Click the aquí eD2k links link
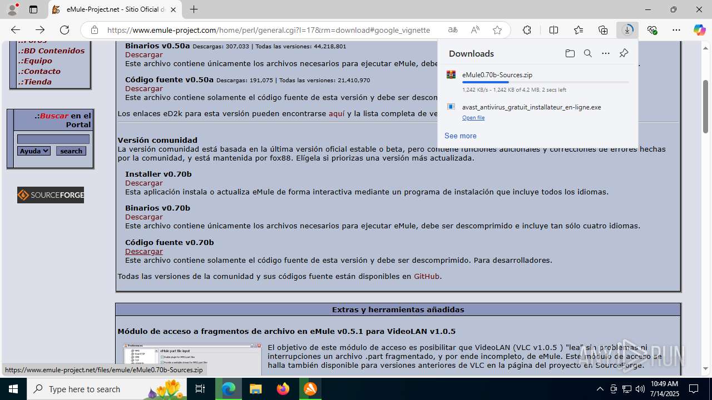712x400 pixels. (x=337, y=113)
